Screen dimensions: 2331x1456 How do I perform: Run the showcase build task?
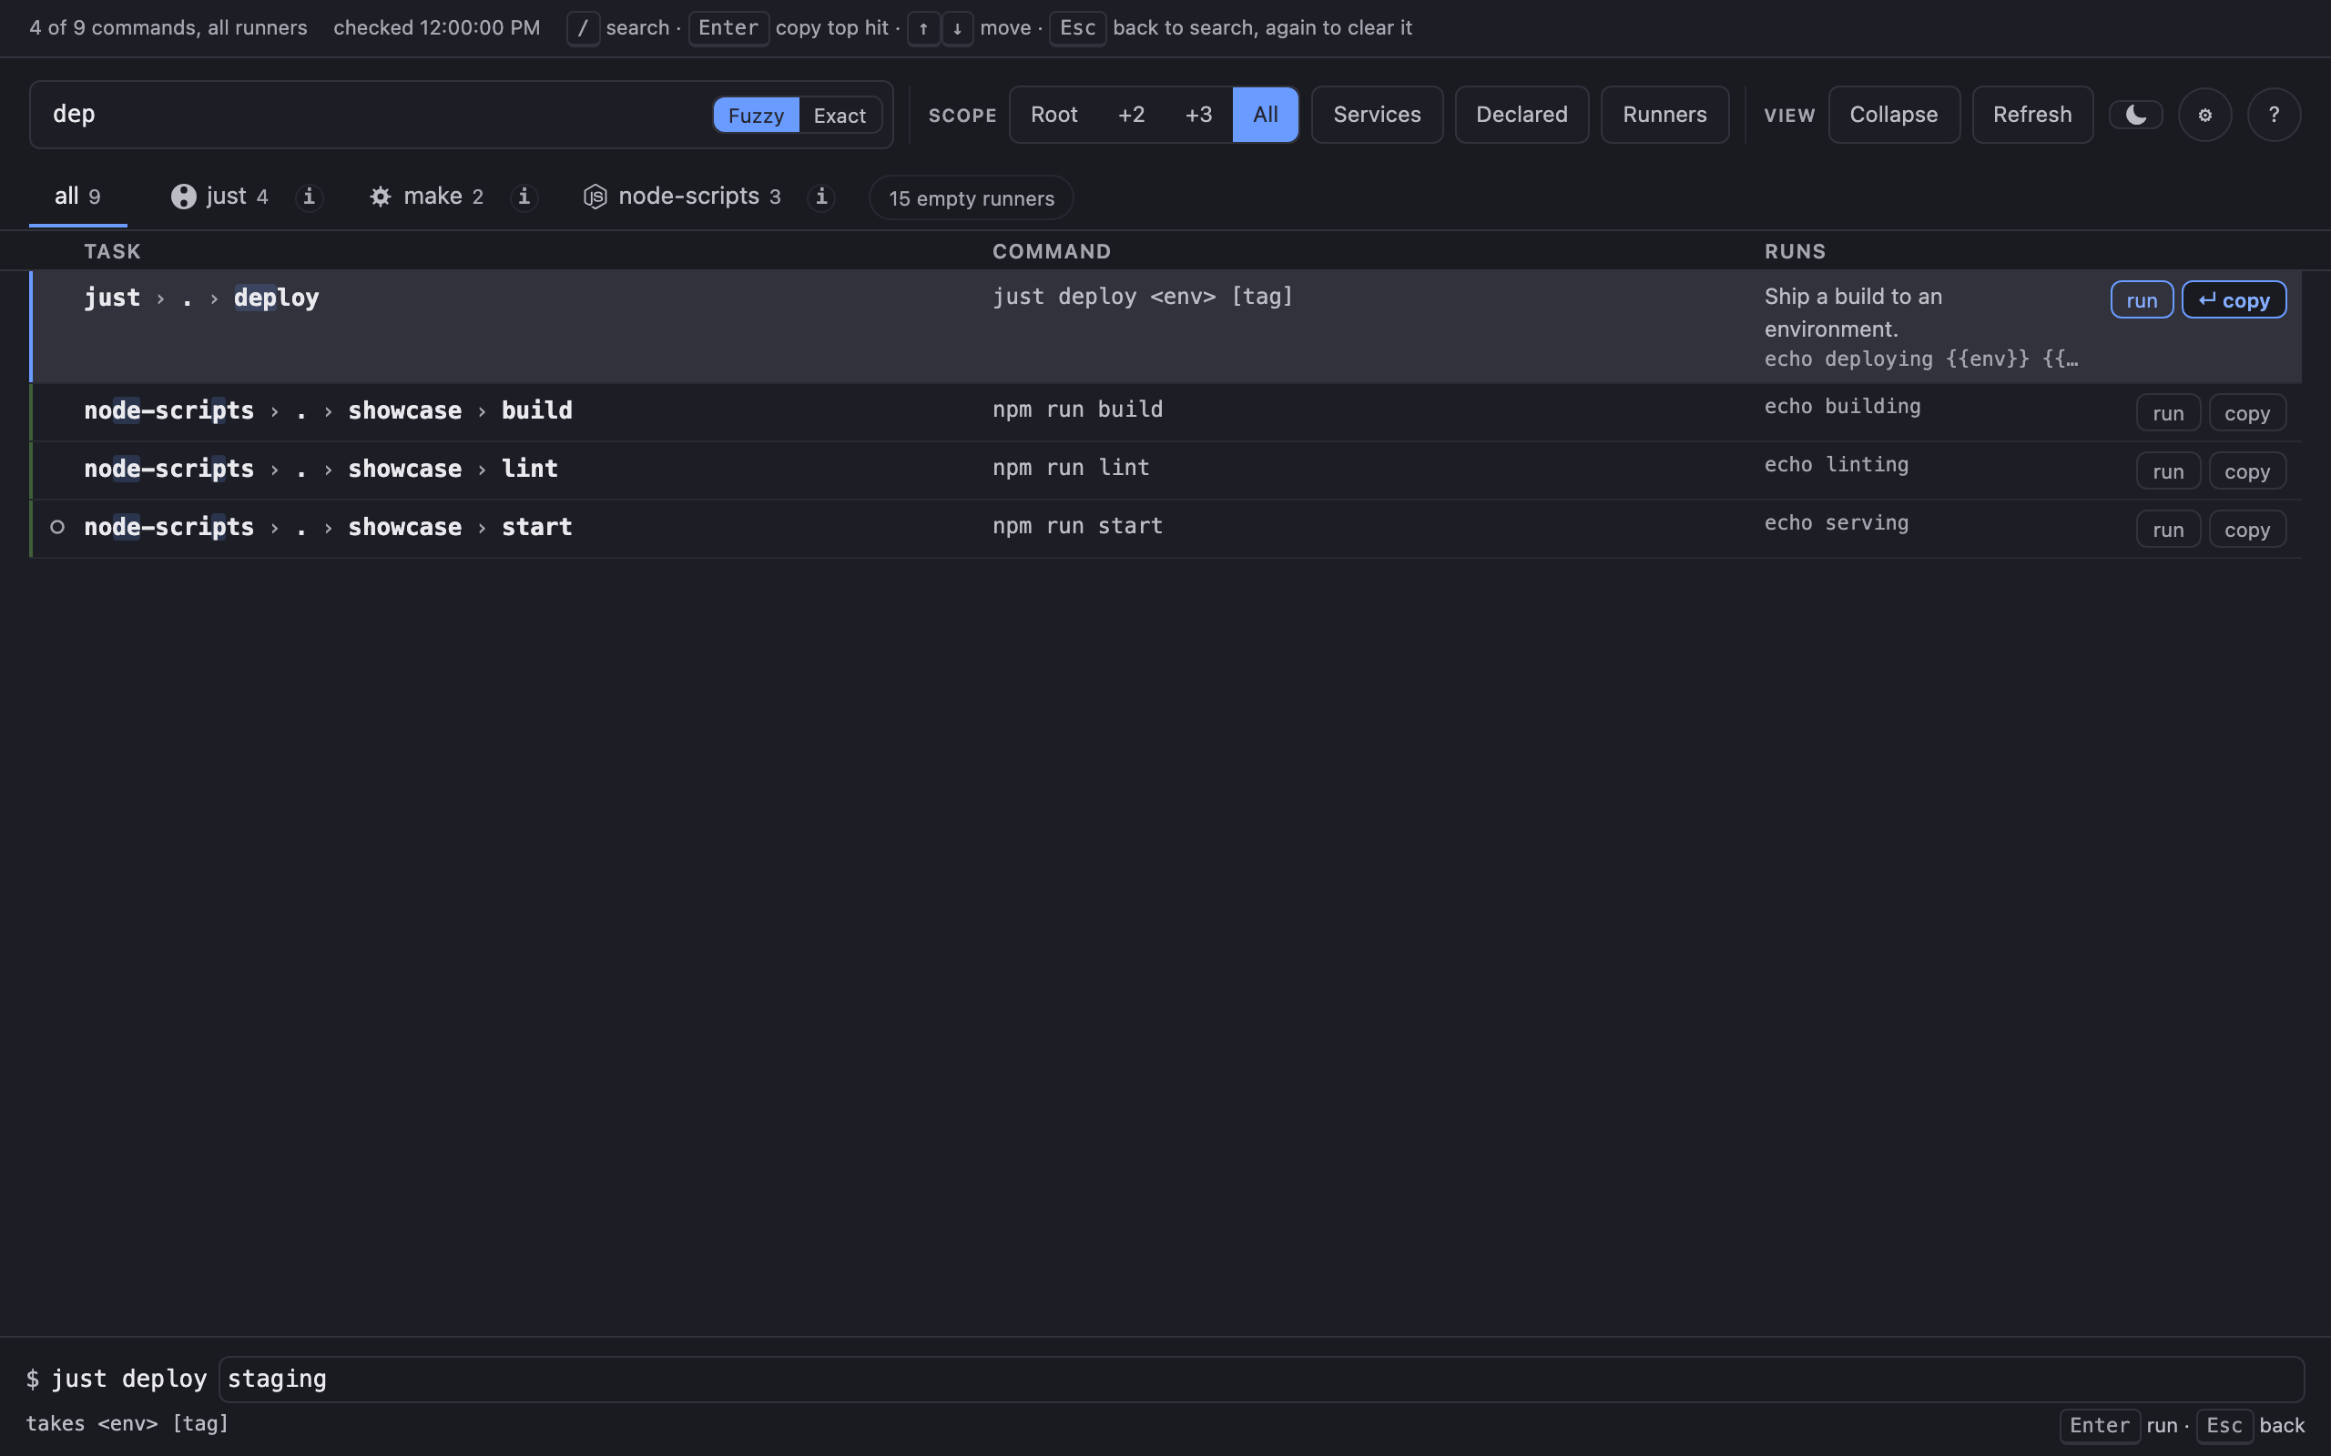point(2167,413)
